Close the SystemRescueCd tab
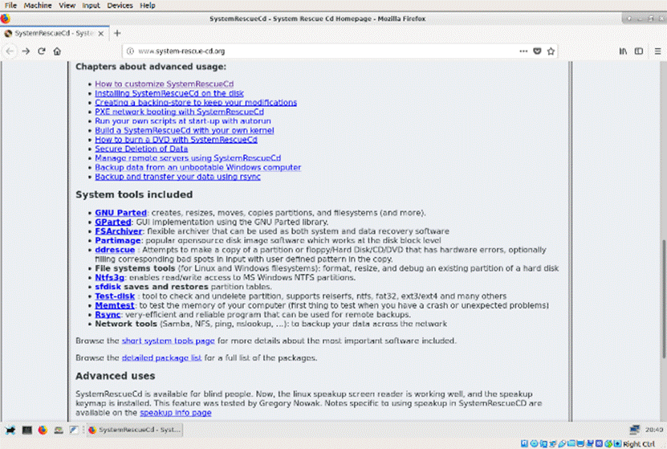This screenshot has width=667, height=449. pyautogui.click(x=101, y=33)
